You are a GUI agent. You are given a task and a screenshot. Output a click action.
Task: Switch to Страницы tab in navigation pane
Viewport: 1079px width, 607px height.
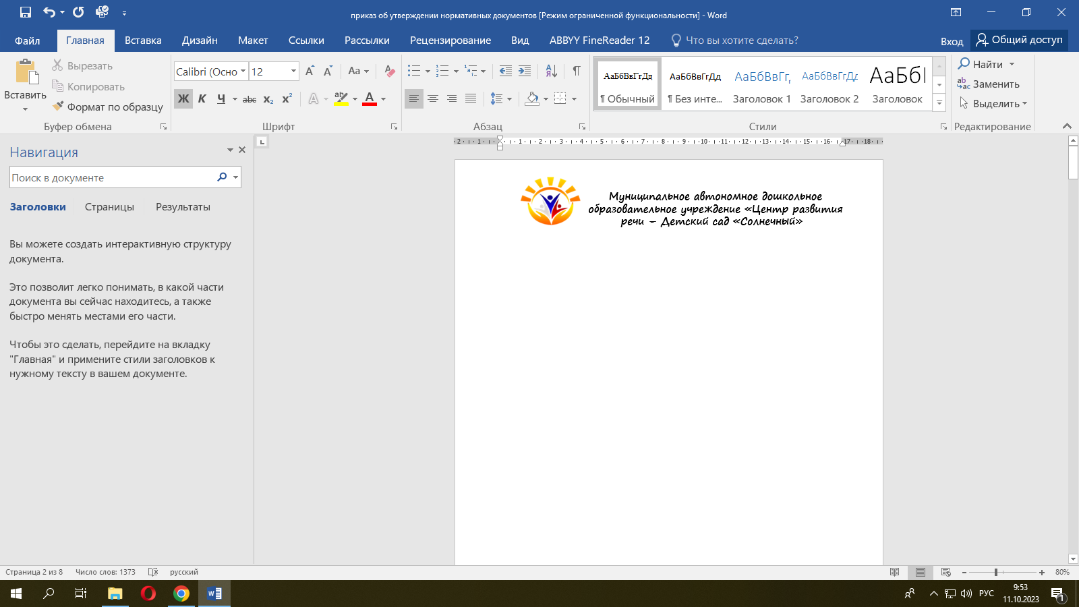[x=109, y=207]
